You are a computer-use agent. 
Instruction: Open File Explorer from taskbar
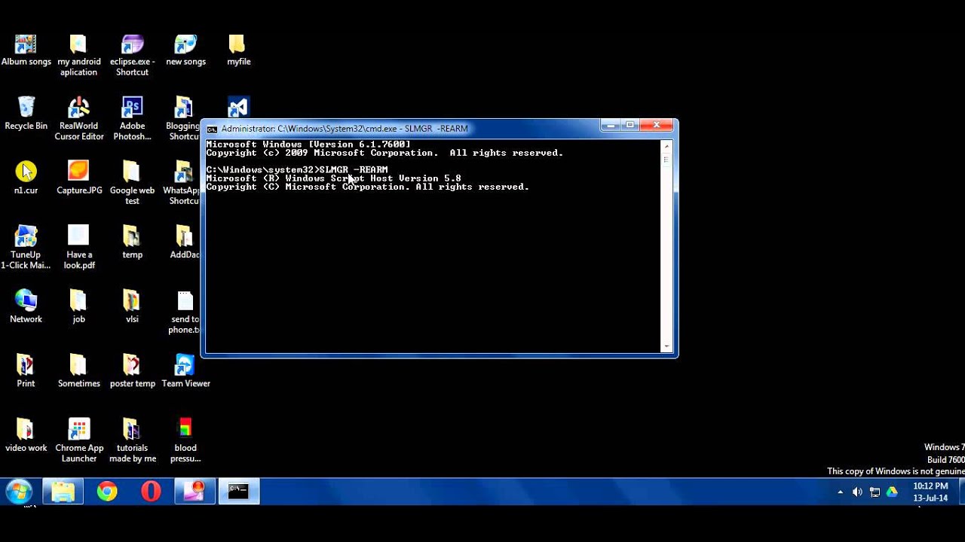click(63, 492)
